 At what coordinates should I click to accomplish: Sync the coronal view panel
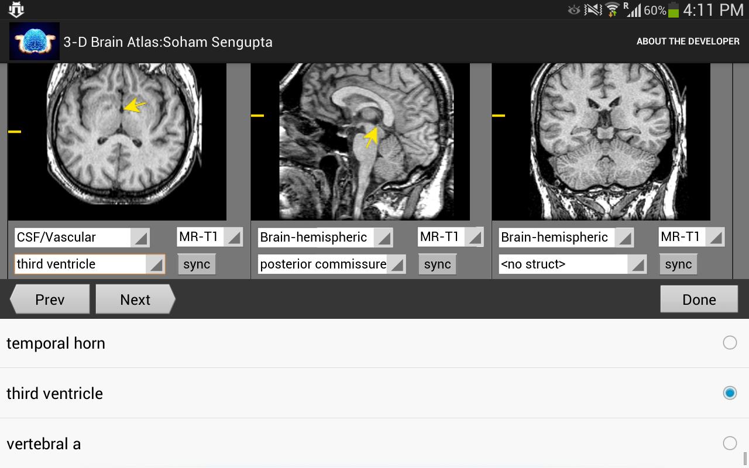[678, 264]
